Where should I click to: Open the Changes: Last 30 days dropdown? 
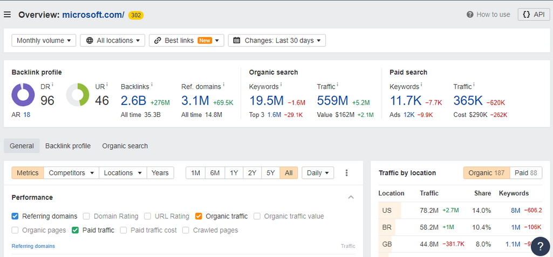tap(277, 40)
